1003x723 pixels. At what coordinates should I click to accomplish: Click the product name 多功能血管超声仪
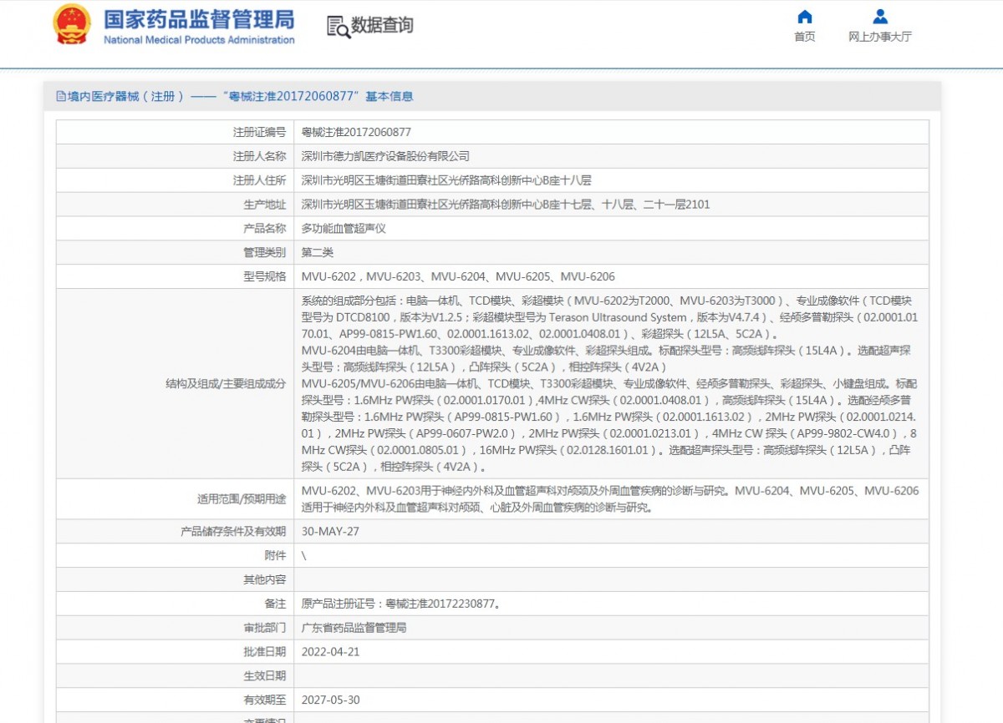[x=344, y=228]
